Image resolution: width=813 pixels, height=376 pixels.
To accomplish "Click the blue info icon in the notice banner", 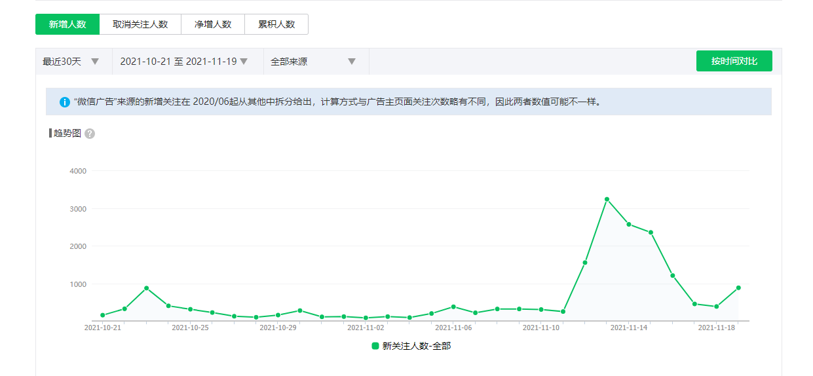I will (x=65, y=102).
